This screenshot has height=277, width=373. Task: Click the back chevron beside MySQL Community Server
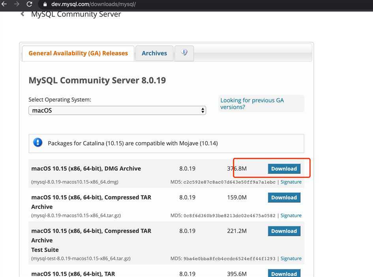pyautogui.click(x=22, y=14)
